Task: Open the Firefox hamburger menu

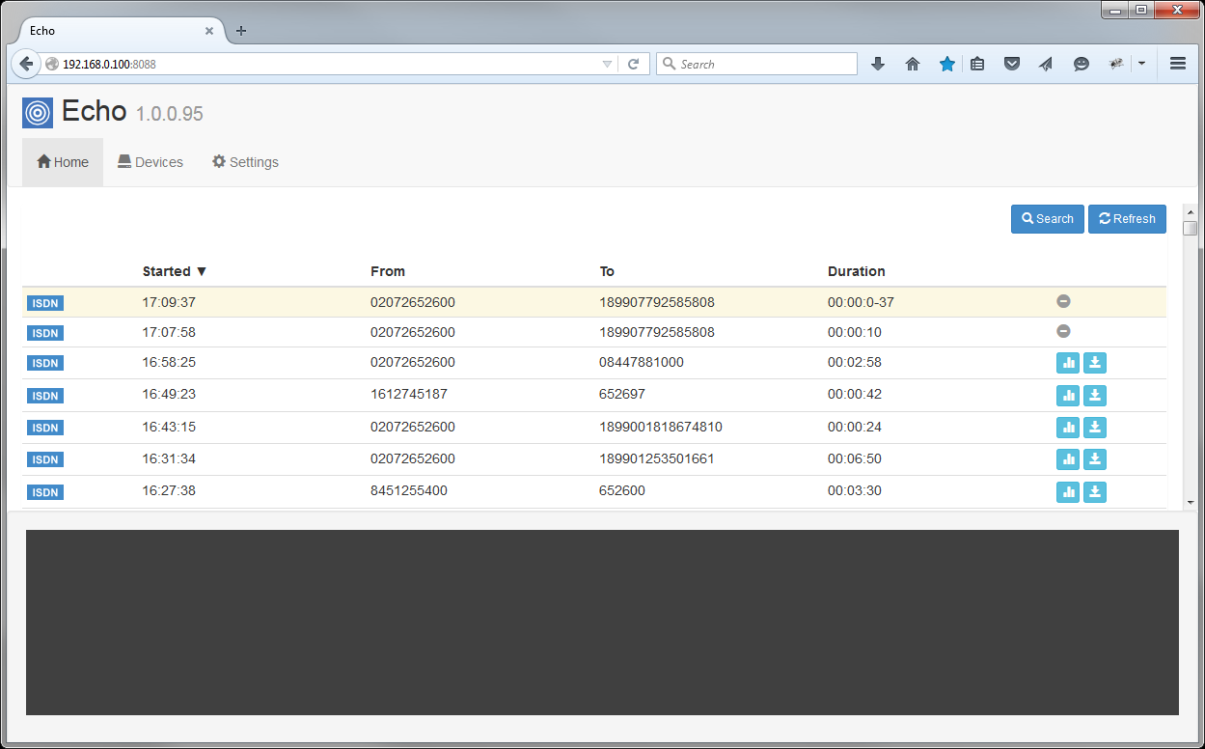Action: (1178, 64)
